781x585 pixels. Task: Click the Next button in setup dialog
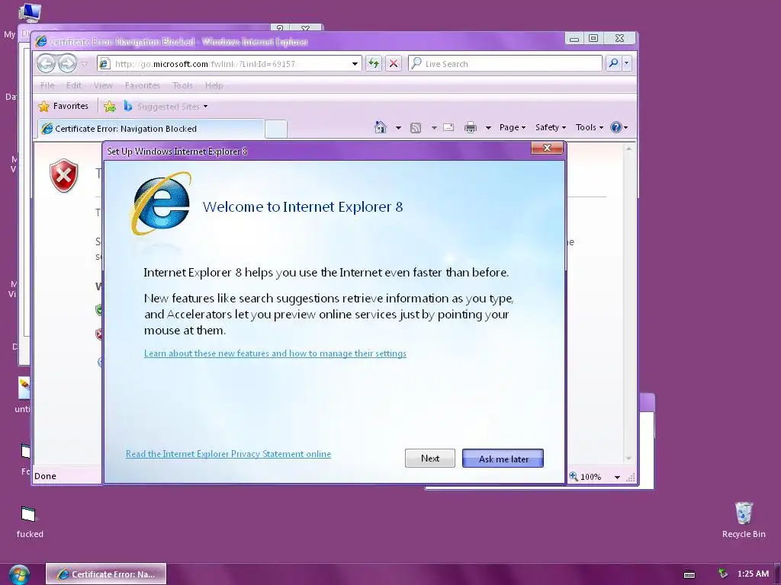coord(430,458)
